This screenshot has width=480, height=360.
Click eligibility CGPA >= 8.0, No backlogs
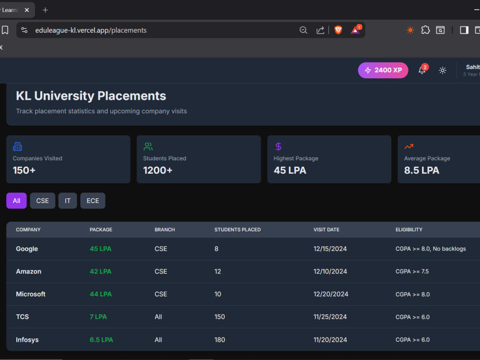431,249
